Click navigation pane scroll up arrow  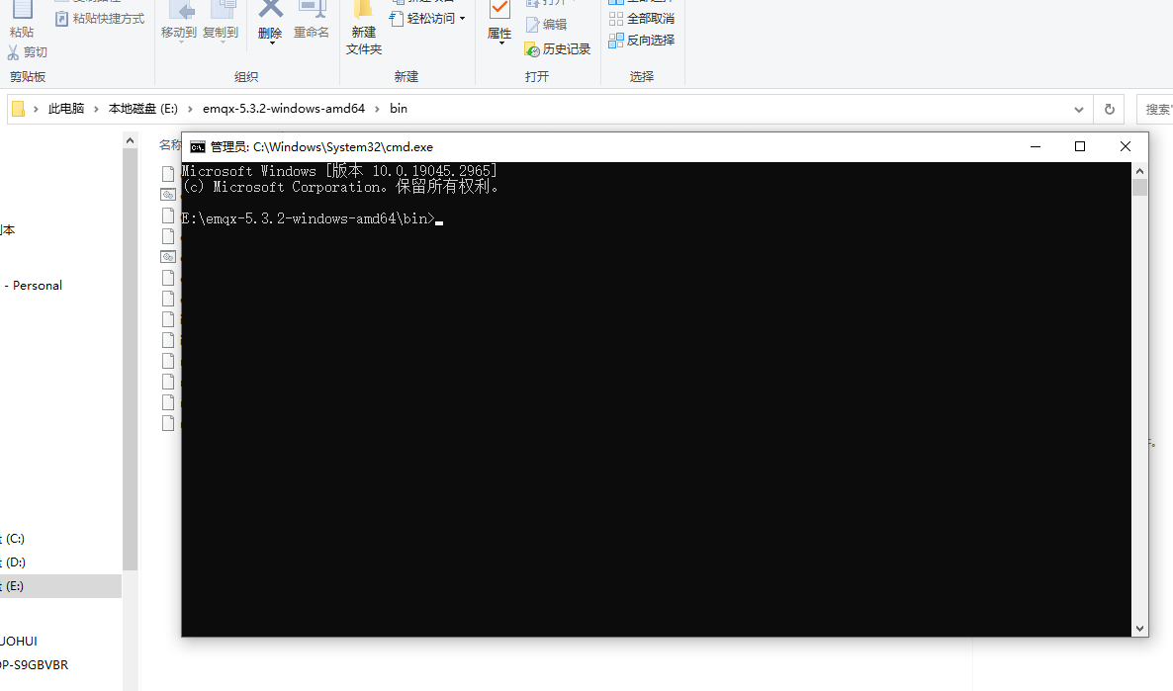click(x=131, y=140)
